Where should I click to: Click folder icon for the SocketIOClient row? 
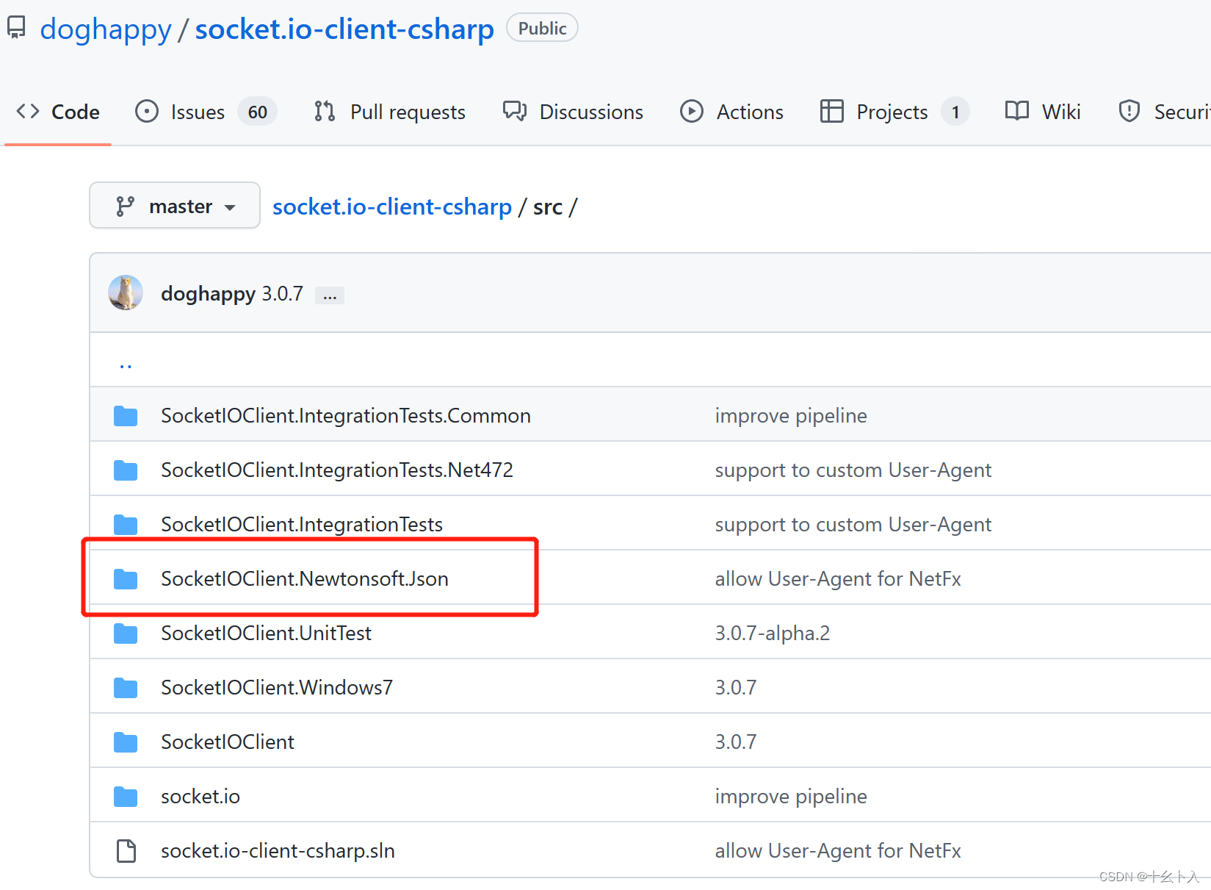(x=126, y=742)
